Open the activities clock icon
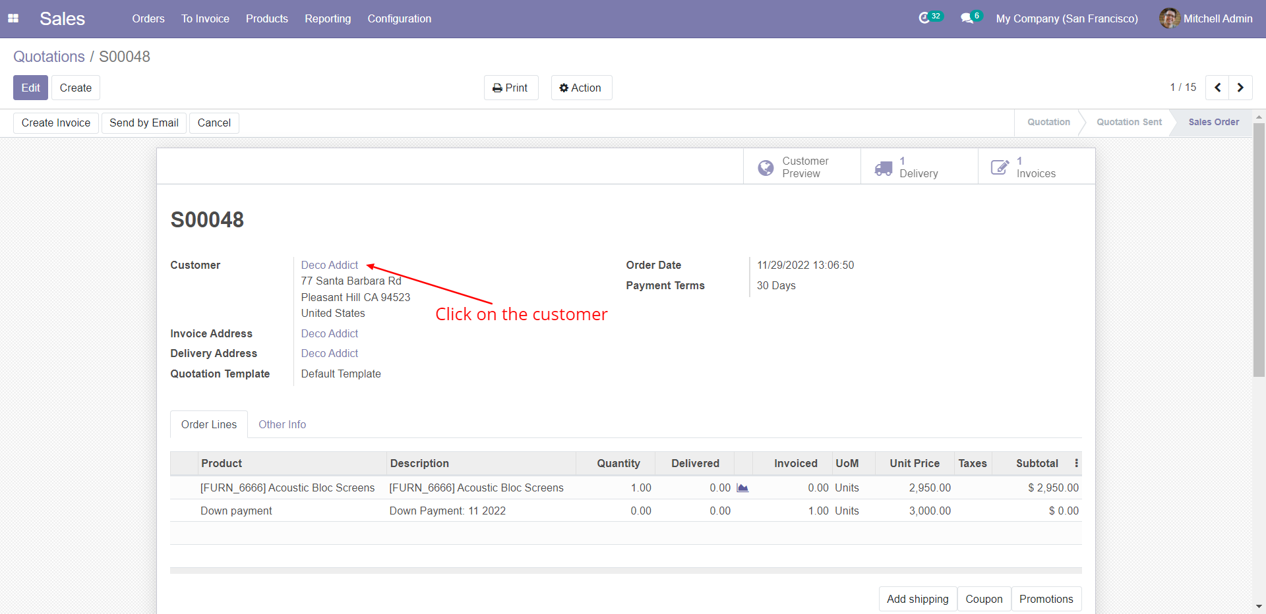 [924, 18]
